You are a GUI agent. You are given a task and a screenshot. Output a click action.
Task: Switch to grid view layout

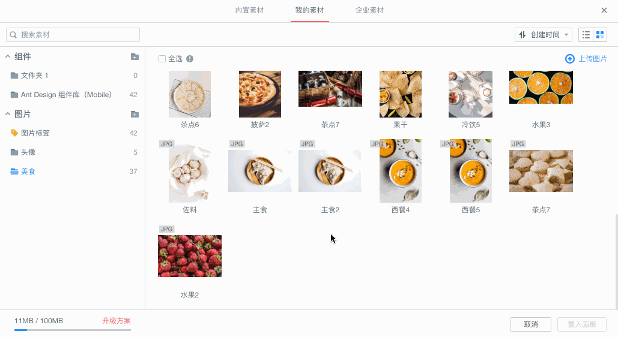click(x=600, y=35)
